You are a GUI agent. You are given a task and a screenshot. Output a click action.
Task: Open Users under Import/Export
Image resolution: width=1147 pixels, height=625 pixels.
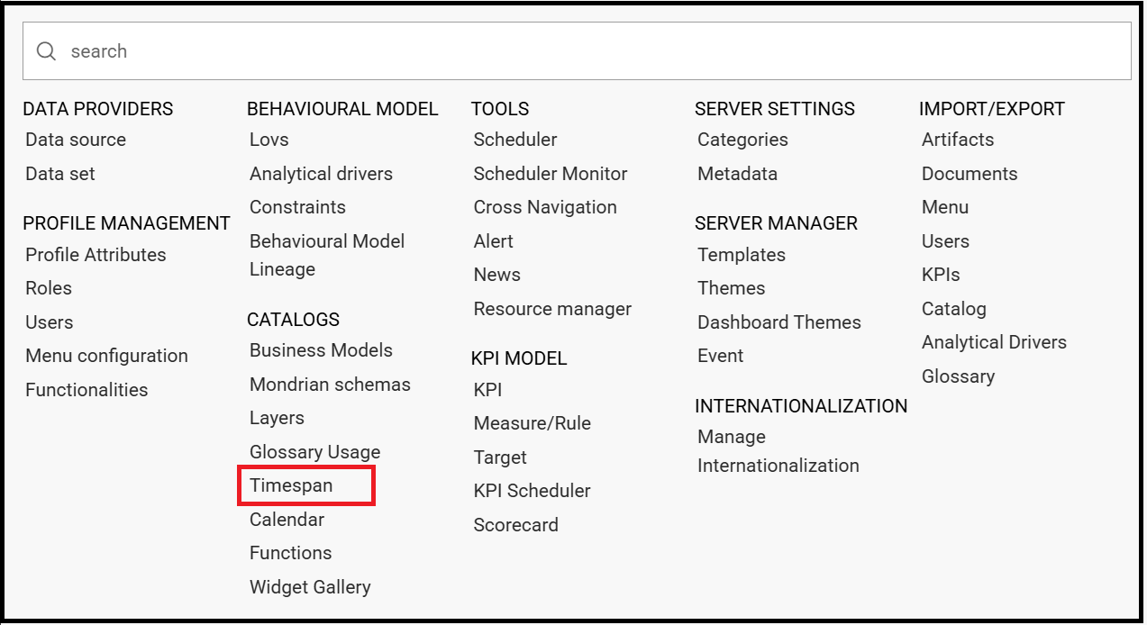coord(946,241)
